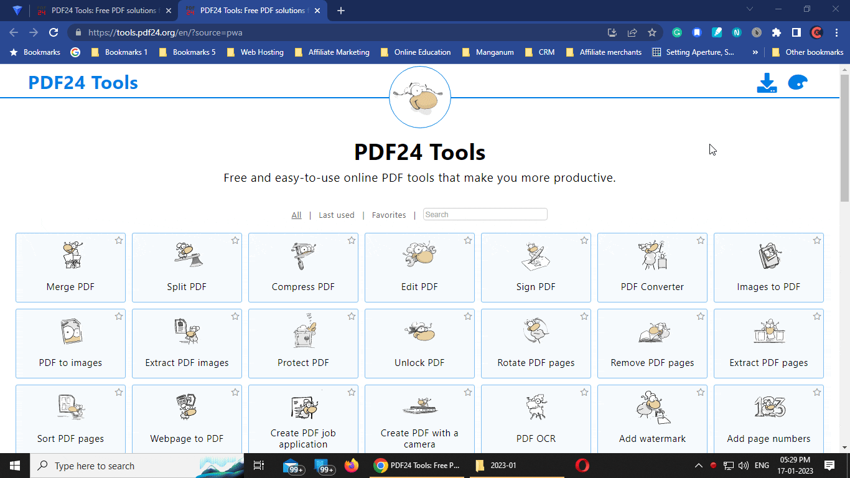Select the Favorites filter
Screen dimensions: 850x478
click(389, 215)
